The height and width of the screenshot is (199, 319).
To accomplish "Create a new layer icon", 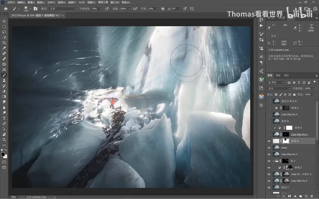I will click(x=306, y=196).
